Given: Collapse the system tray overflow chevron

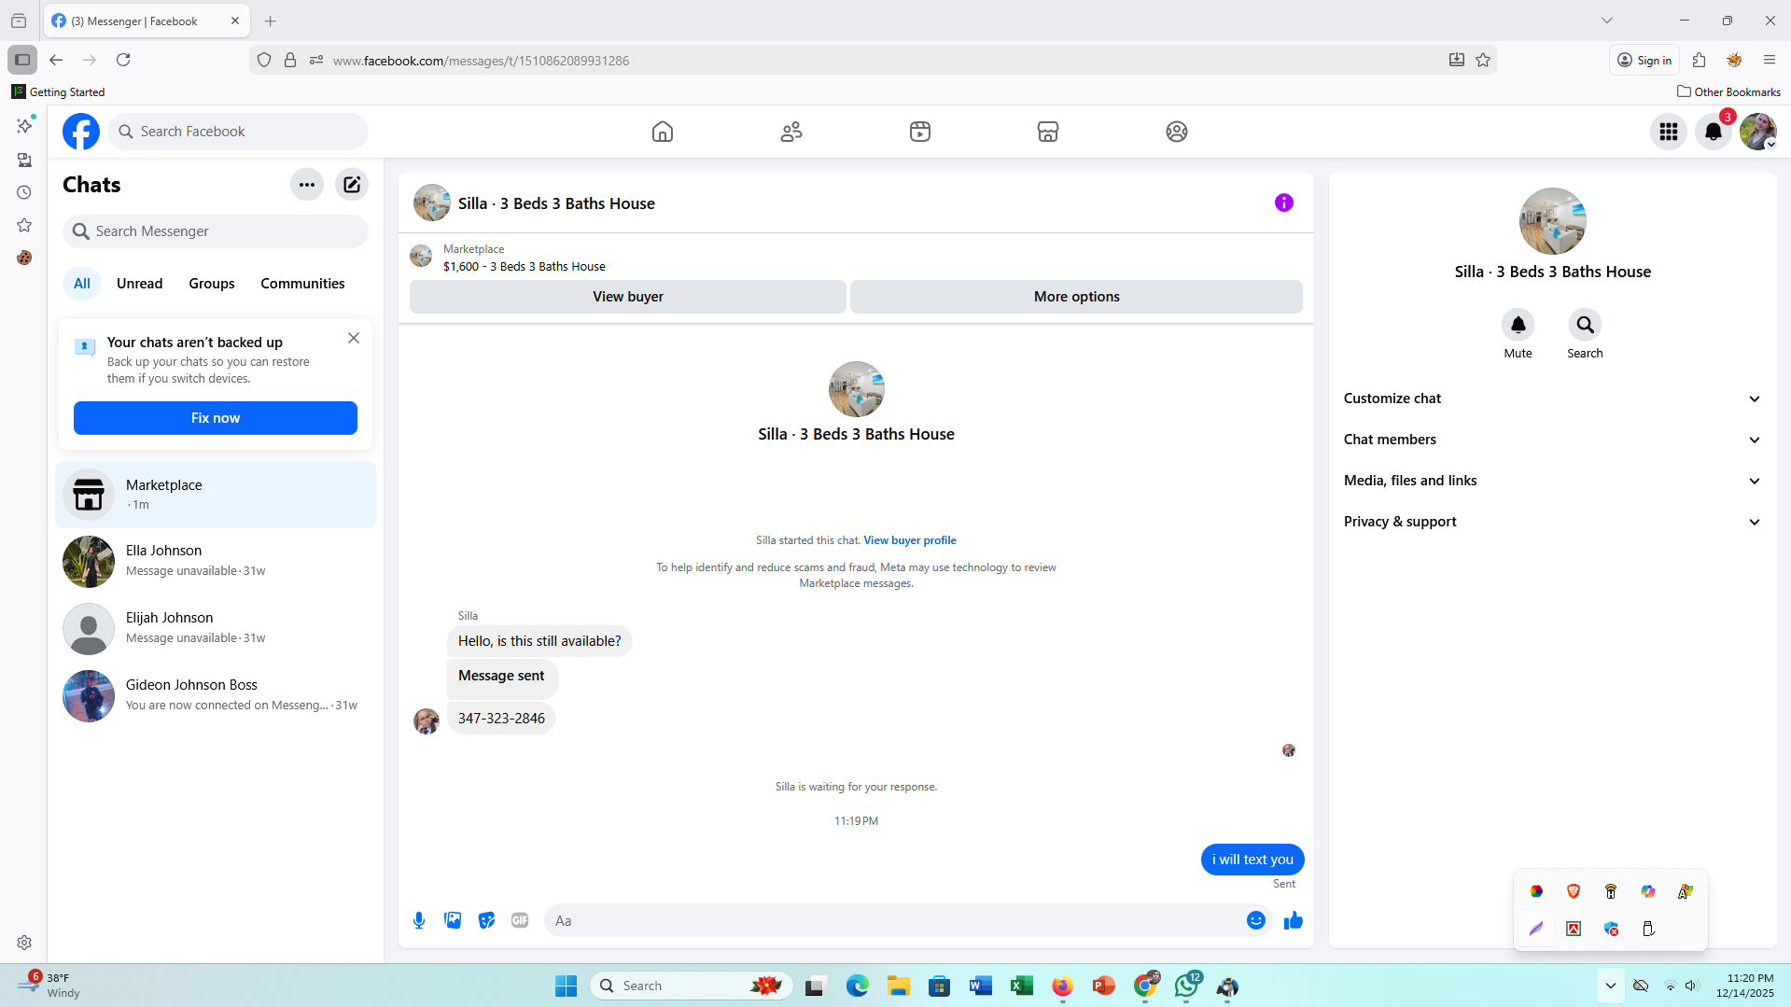Looking at the screenshot, I should click(x=1610, y=986).
